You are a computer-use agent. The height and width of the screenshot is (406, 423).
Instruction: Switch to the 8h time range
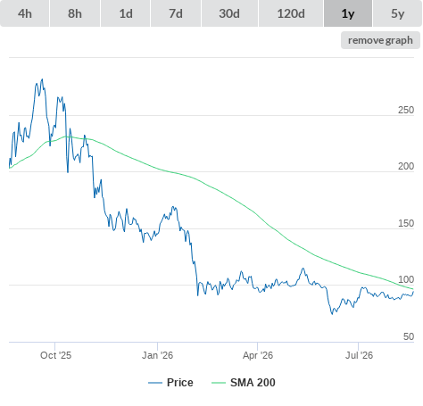pos(75,13)
